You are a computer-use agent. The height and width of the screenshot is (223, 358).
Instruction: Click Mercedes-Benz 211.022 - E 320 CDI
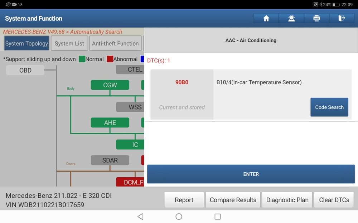coord(58,196)
